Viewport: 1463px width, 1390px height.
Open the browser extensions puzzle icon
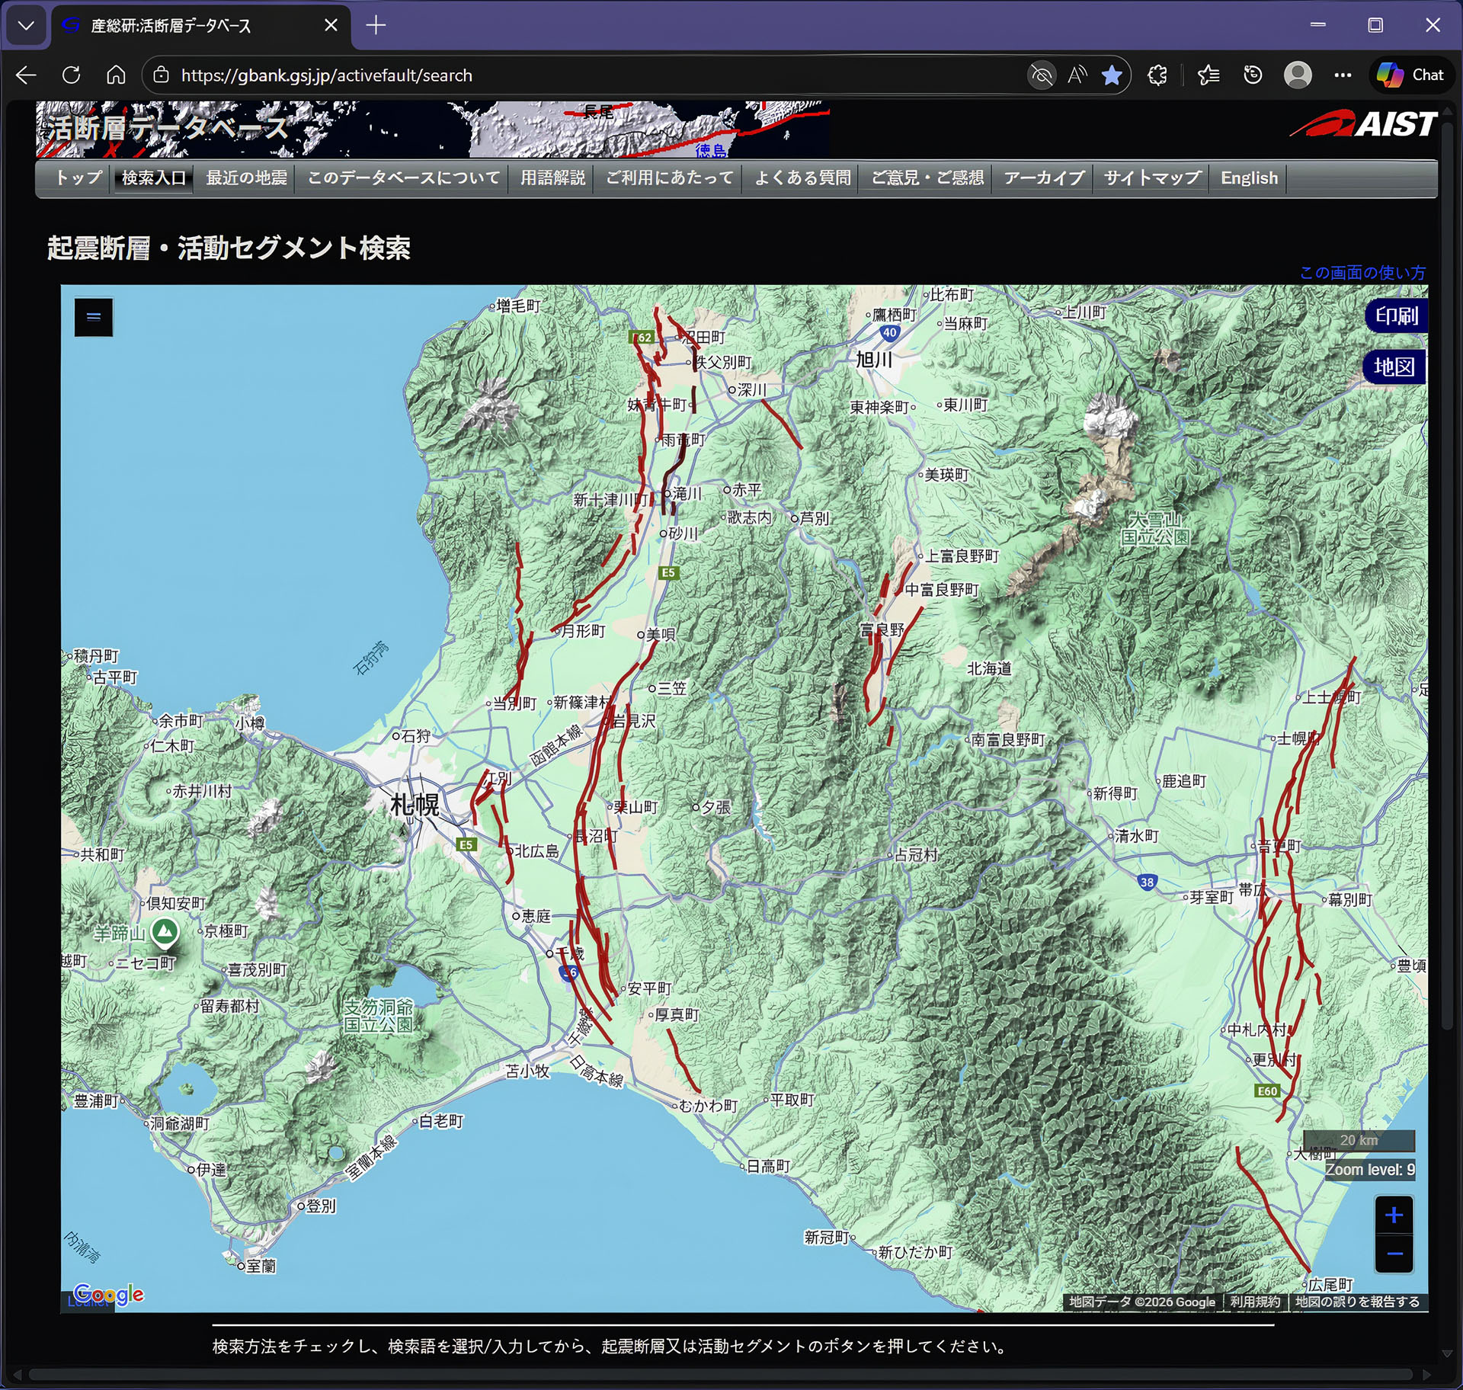coord(1157,75)
